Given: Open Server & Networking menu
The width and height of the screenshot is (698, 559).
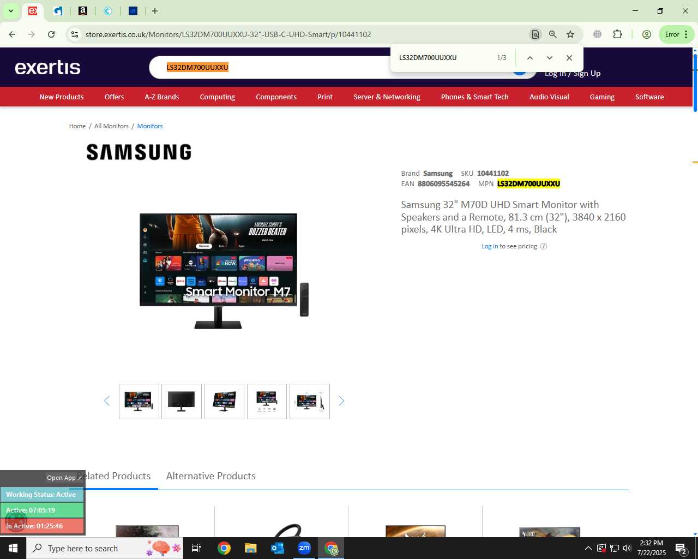Looking at the screenshot, I should click(x=387, y=97).
